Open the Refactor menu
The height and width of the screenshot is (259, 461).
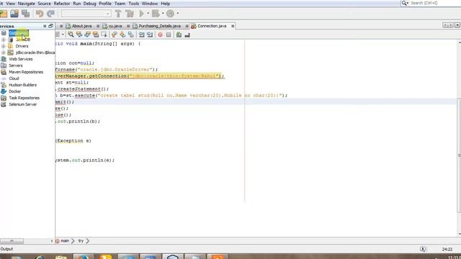click(x=62, y=4)
